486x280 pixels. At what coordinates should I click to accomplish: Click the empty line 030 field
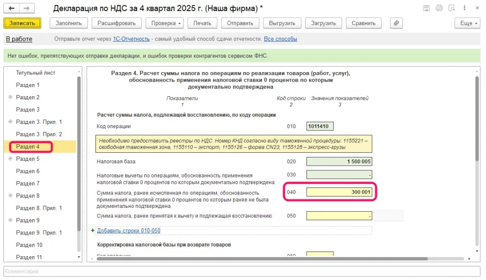339,175
